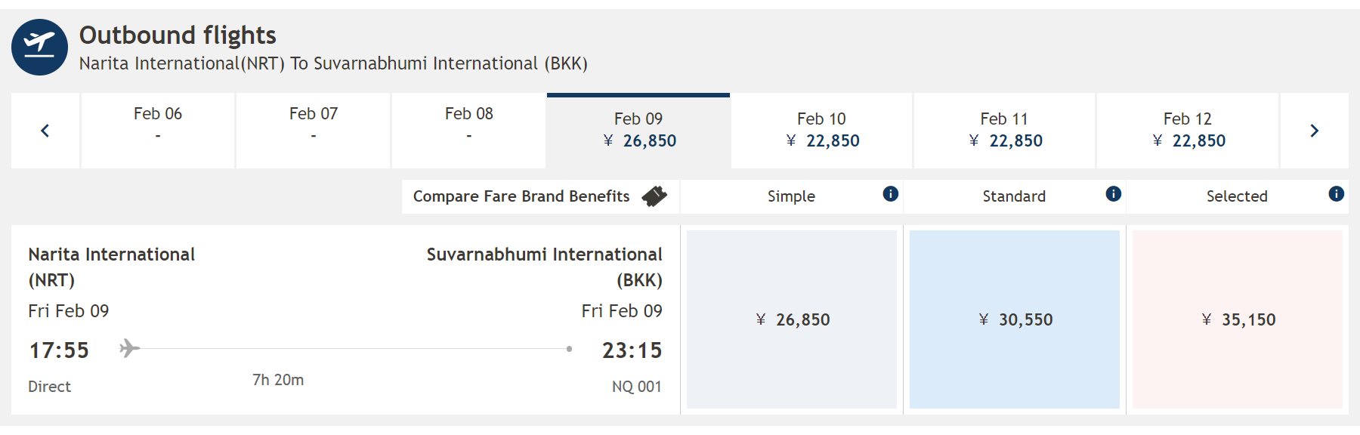The height and width of the screenshot is (435, 1360).
Task: Open Simple fare info icon
Action: pyautogui.click(x=891, y=194)
